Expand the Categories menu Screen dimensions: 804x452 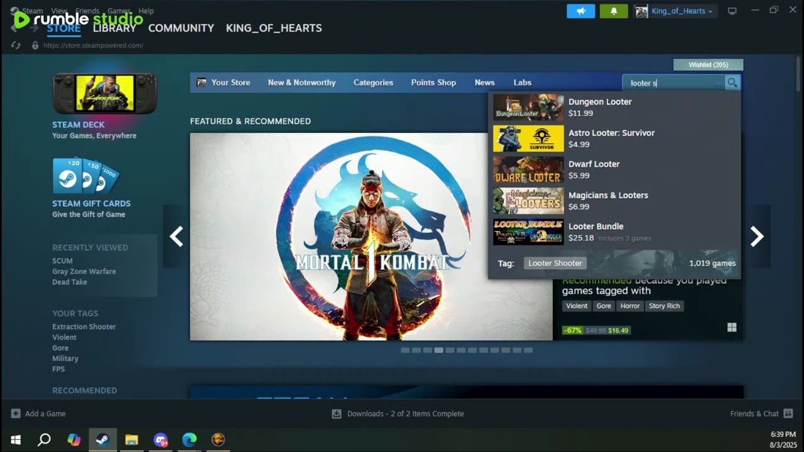(x=373, y=82)
